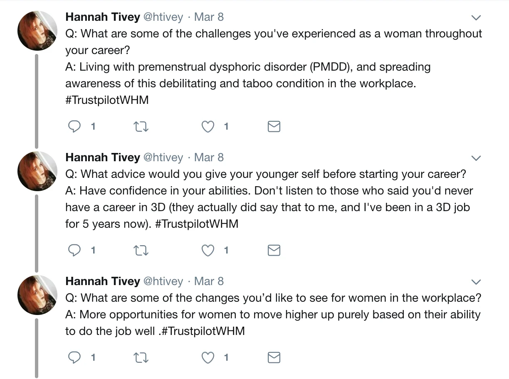Send PMDD challenges tweet via direct message

coord(274,126)
